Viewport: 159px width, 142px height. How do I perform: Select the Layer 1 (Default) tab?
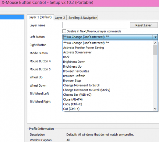pyautogui.click(x=40, y=17)
